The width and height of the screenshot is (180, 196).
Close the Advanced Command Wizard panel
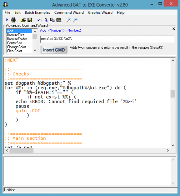(173, 29)
